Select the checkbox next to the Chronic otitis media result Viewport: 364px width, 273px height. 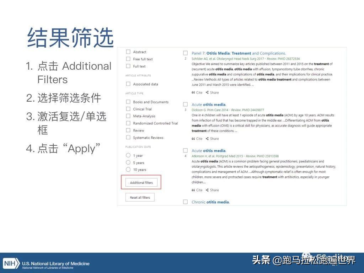[185, 202]
